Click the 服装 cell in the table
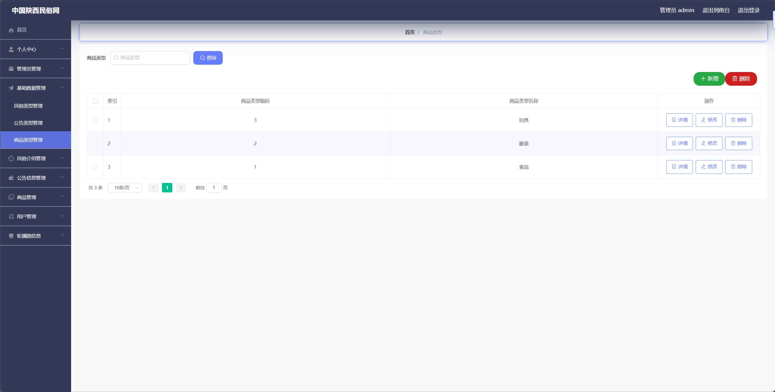This screenshot has width=775, height=392. [524, 143]
